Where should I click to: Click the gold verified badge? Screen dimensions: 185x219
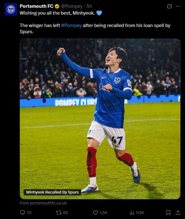(x=57, y=6)
